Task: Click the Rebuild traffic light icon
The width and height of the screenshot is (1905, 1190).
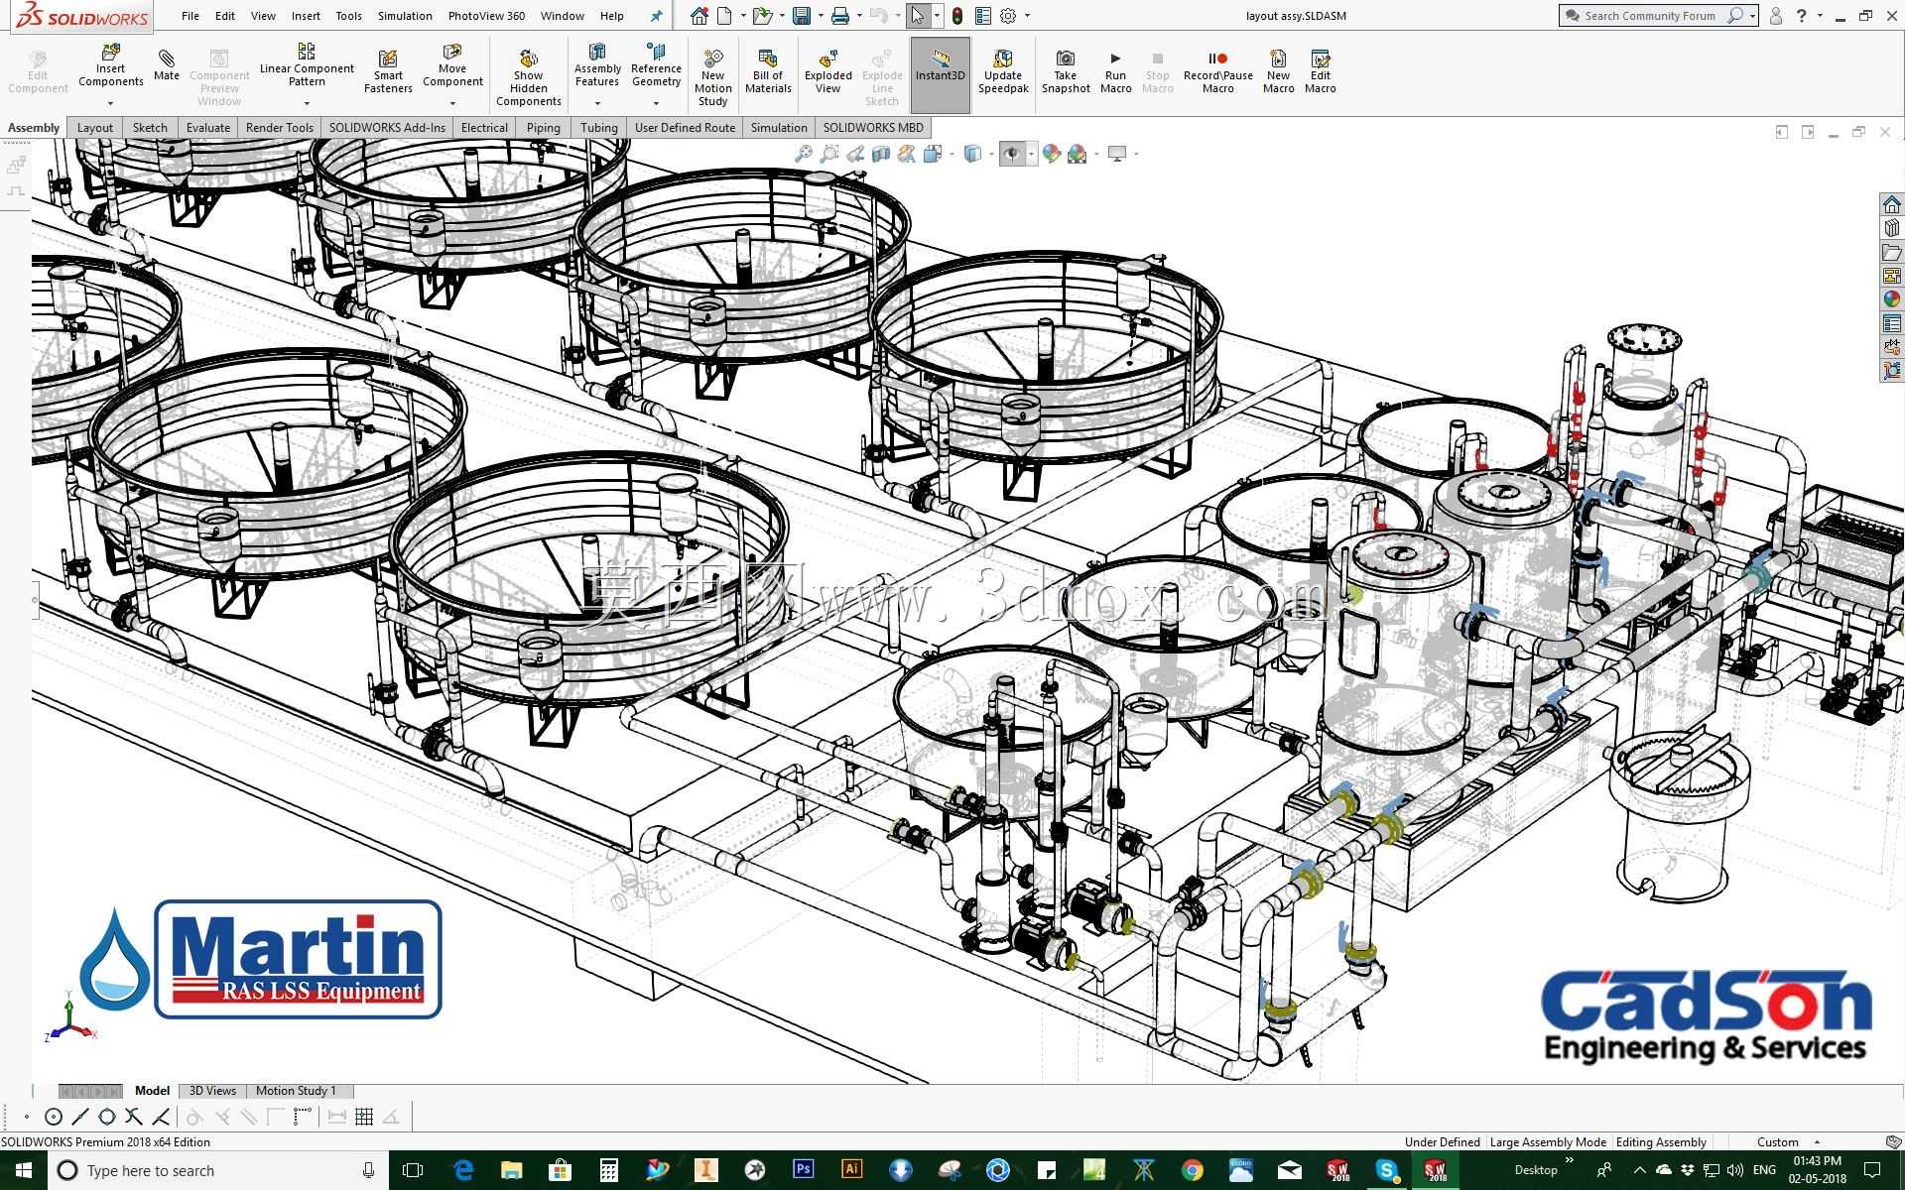Action: [957, 16]
